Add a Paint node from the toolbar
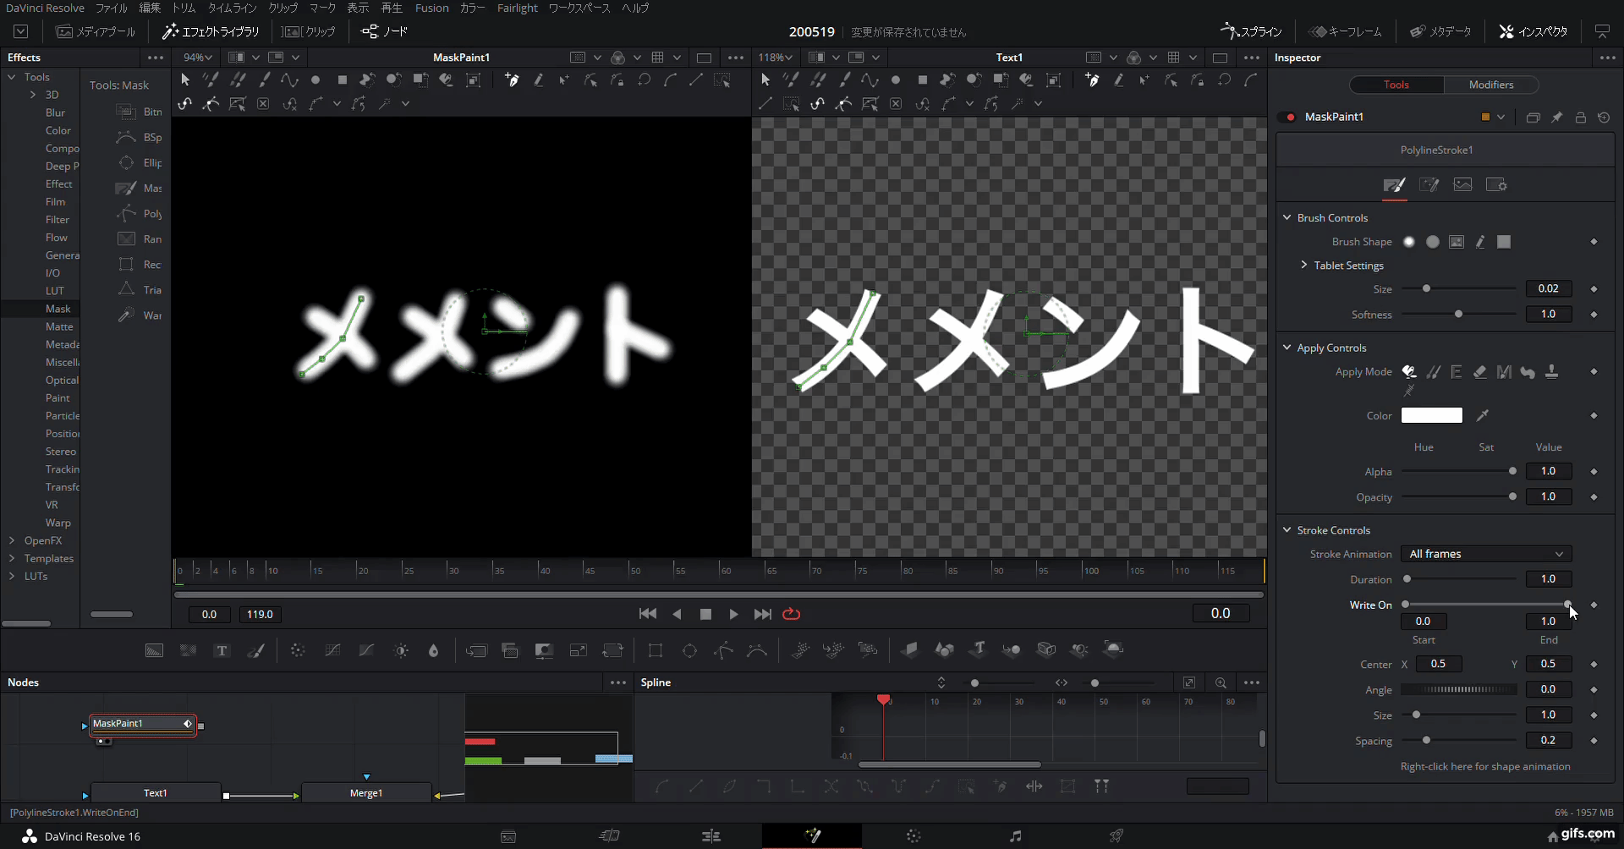 [257, 649]
